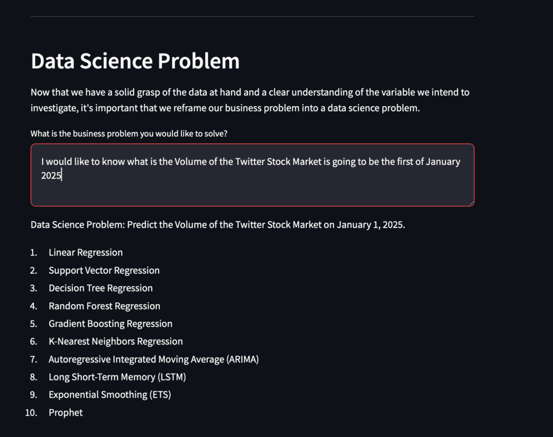
Task: Click the Prophet list item
Action: pyautogui.click(x=66, y=413)
